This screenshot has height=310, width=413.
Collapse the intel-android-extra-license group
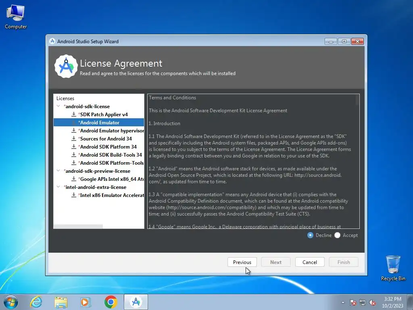pyautogui.click(x=58, y=187)
